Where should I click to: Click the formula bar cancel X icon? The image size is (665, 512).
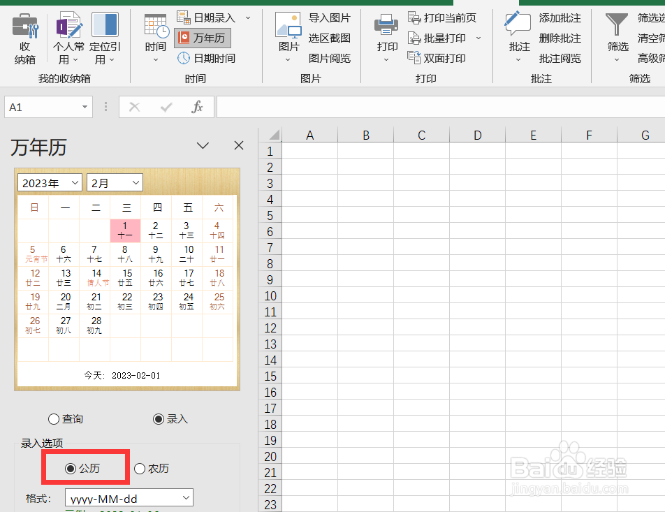134,107
